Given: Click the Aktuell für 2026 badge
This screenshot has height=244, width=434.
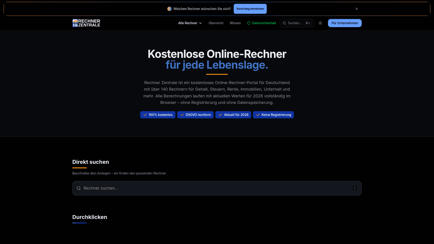Looking at the screenshot, I should (x=233, y=115).
